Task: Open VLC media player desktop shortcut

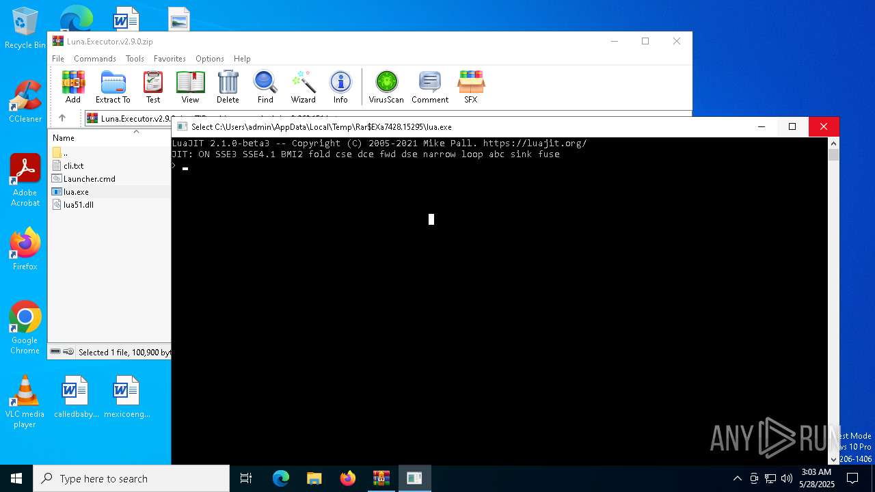Action: tap(25, 402)
